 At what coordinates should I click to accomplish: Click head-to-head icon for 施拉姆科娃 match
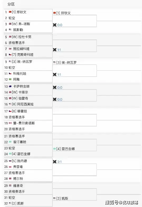click(x=55, y=50)
